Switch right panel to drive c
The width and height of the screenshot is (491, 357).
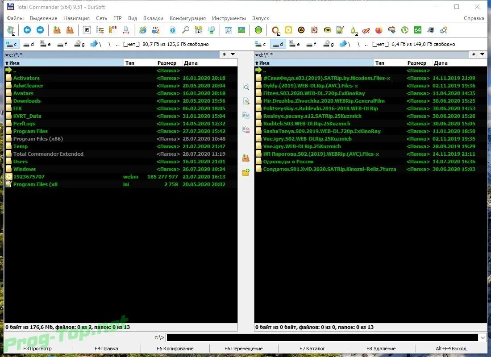point(261,44)
